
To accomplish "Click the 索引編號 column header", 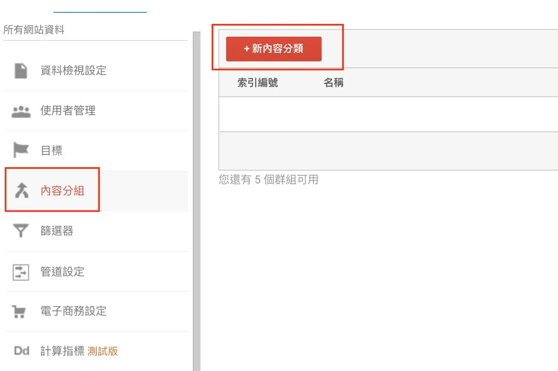I will click(x=258, y=83).
